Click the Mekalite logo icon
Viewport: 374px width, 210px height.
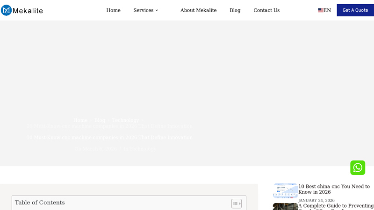[x=7, y=10]
